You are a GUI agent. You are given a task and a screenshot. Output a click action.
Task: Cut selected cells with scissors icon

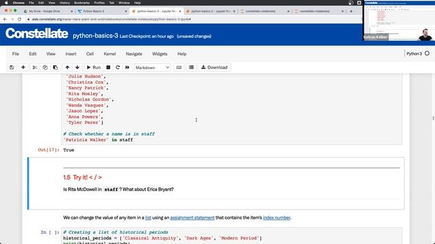click(x=35, y=67)
